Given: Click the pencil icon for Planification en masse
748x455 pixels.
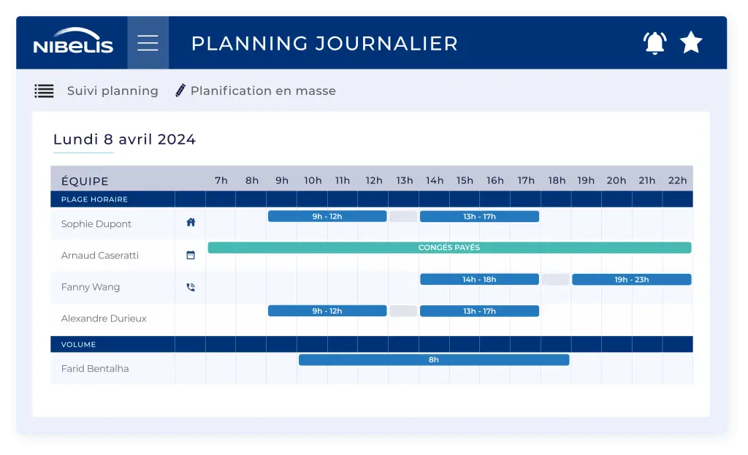Looking at the screenshot, I should 180,90.
